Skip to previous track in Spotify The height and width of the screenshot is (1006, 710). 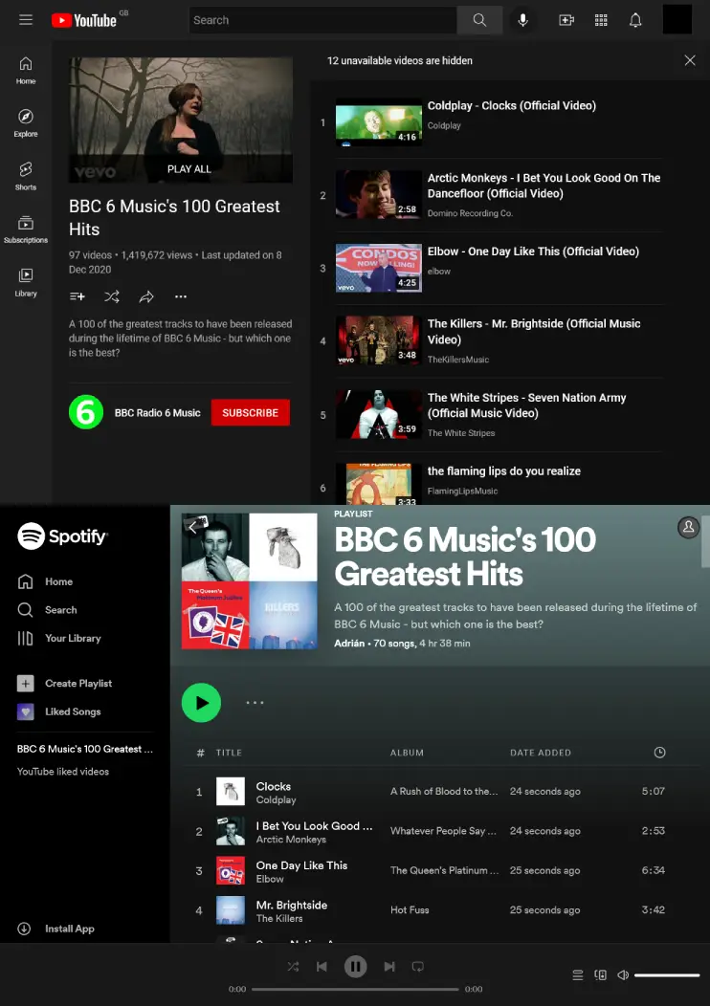pos(322,966)
